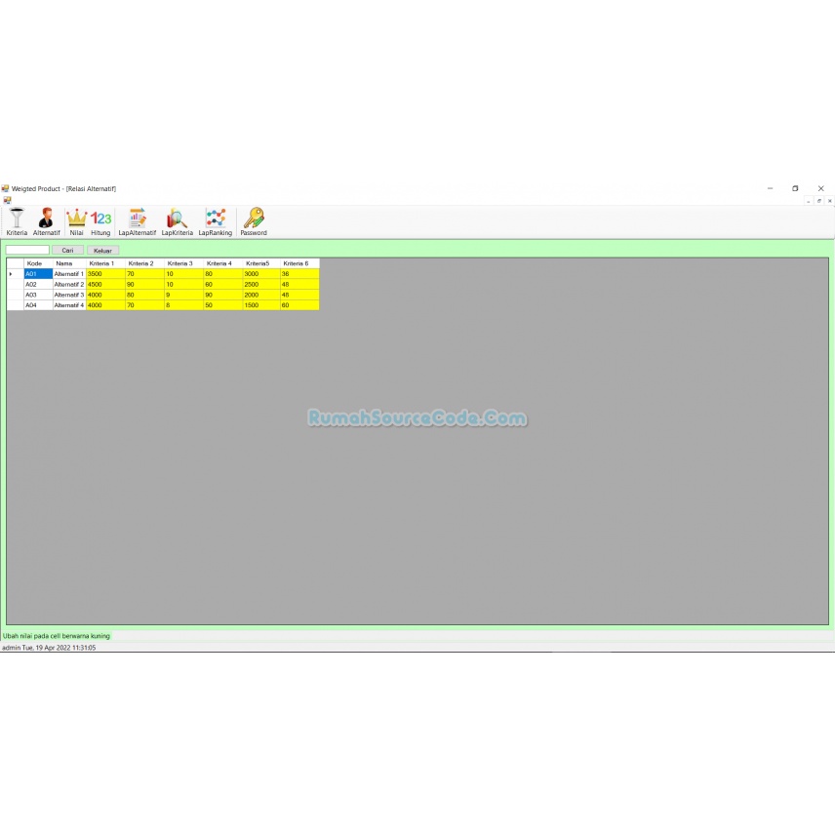Close the Relasi Alternatif child window
This screenshot has height=835, width=835.
(x=830, y=201)
